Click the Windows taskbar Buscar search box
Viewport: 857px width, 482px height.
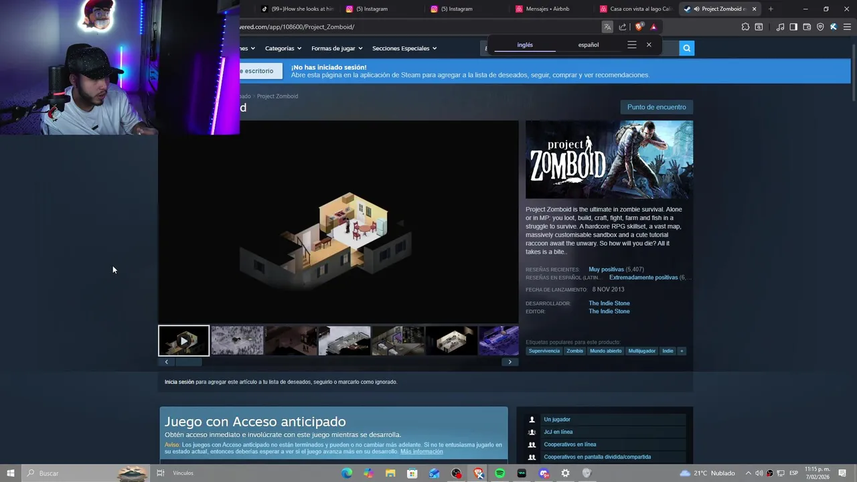pos(86,473)
